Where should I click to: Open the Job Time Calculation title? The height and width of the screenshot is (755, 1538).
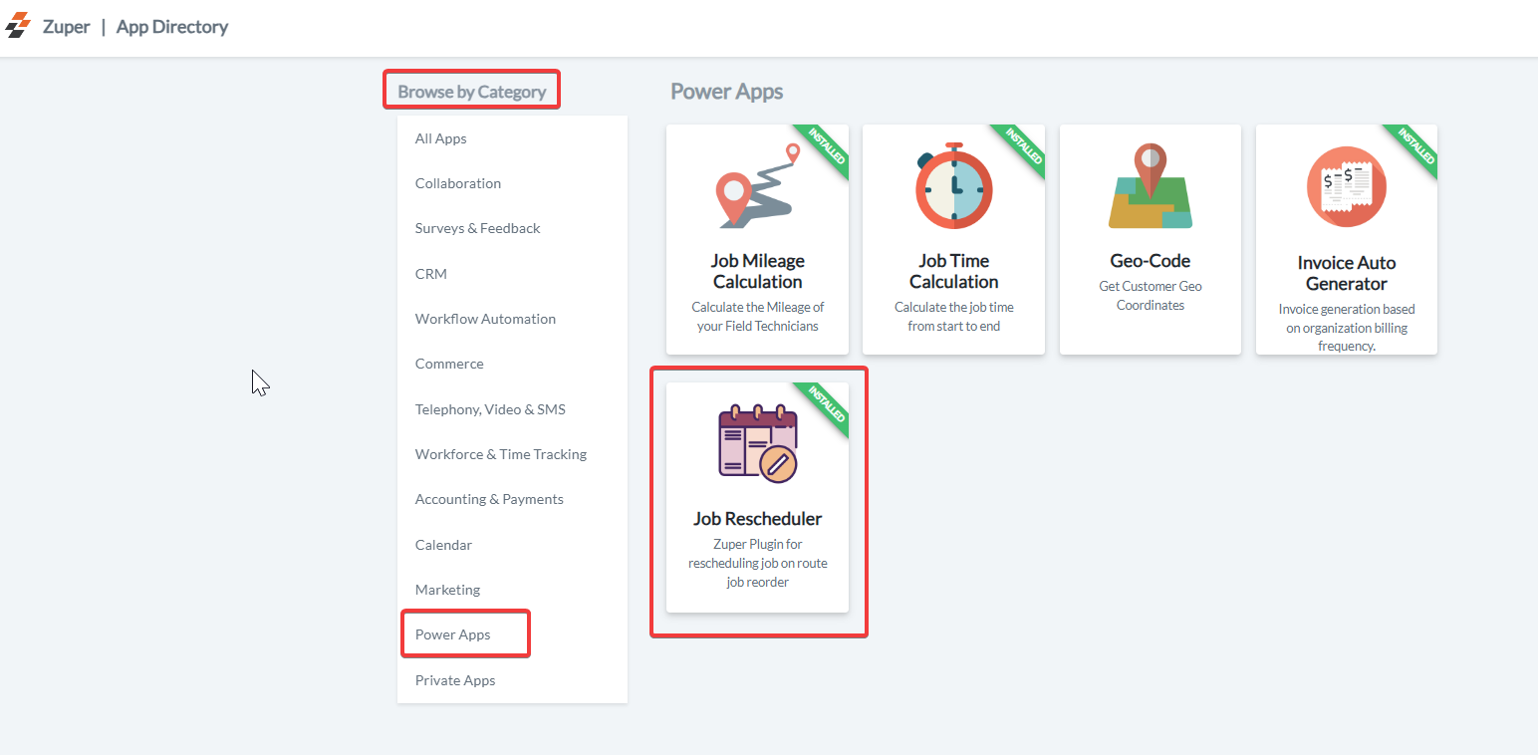pos(954,271)
